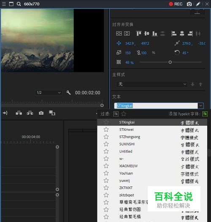Click the Add Typekit fonts green Tk icon
The image size is (211, 222).
click(x=205, y=114)
